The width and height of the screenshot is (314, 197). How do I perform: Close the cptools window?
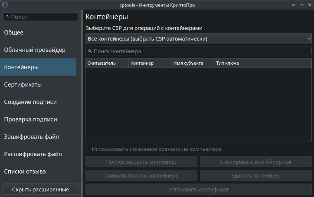point(309,5)
